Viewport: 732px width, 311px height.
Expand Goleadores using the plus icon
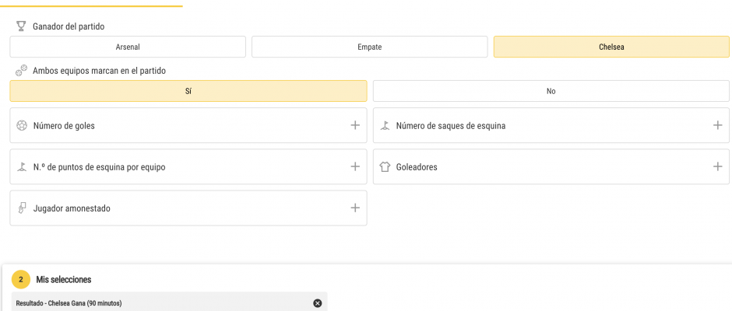(717, 166)
